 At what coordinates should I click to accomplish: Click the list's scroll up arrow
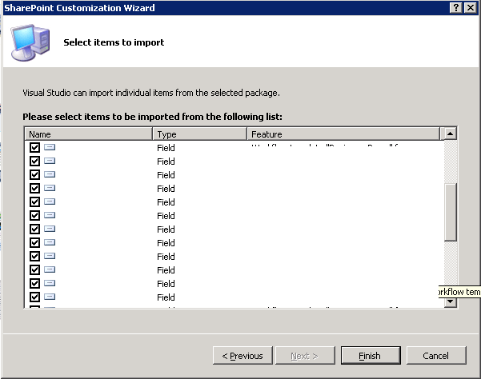(451, 134)
